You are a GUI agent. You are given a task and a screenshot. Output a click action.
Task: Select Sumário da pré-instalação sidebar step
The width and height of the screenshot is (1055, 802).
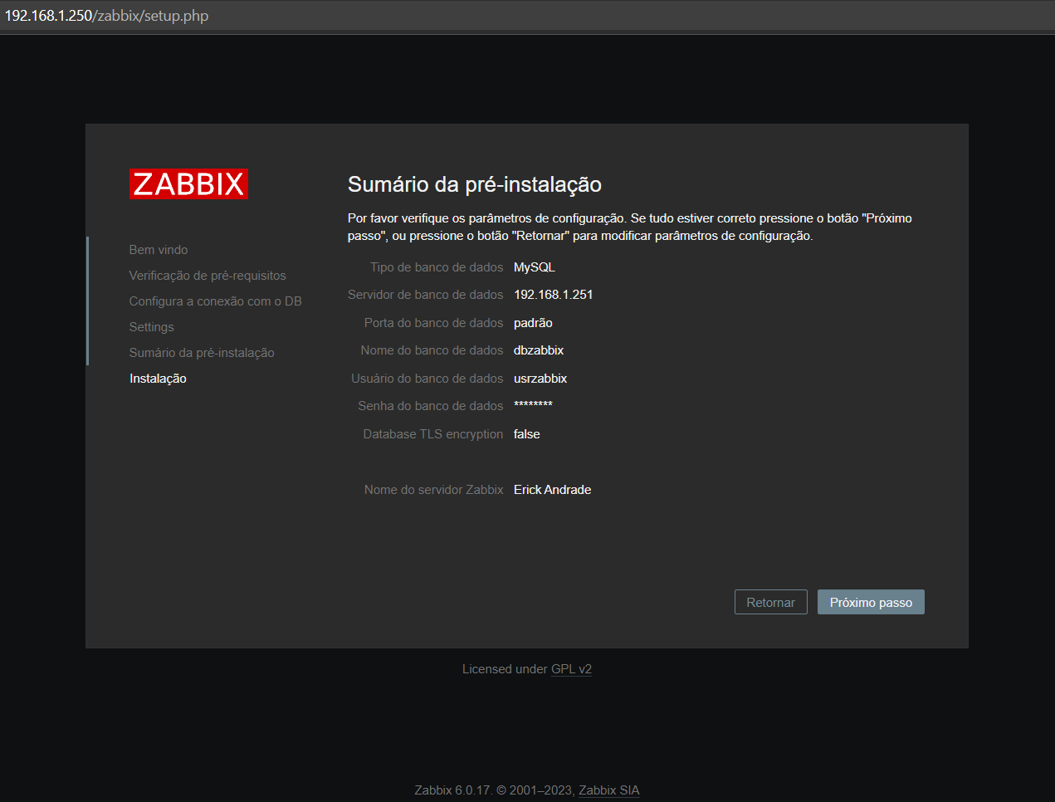click(202, 353)
